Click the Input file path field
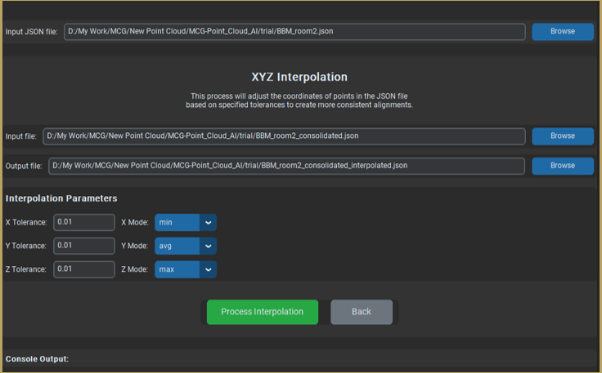Viewport: 602px width, 373px height. pos(284,136)
